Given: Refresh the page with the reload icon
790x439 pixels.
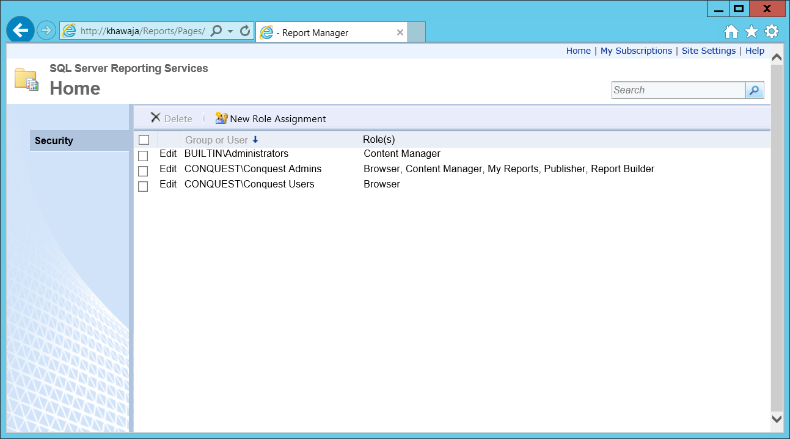Looking at the screenshot, I should [x=245, y=31].
